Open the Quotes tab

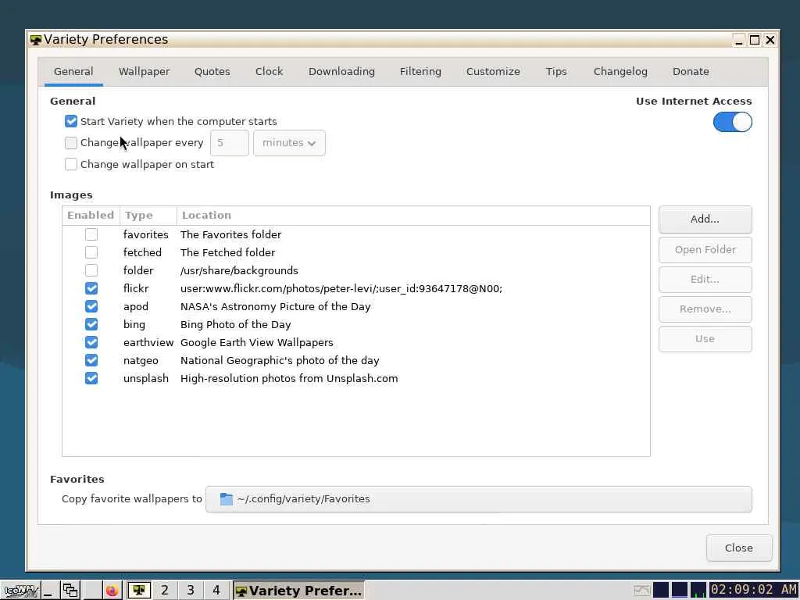212,71
